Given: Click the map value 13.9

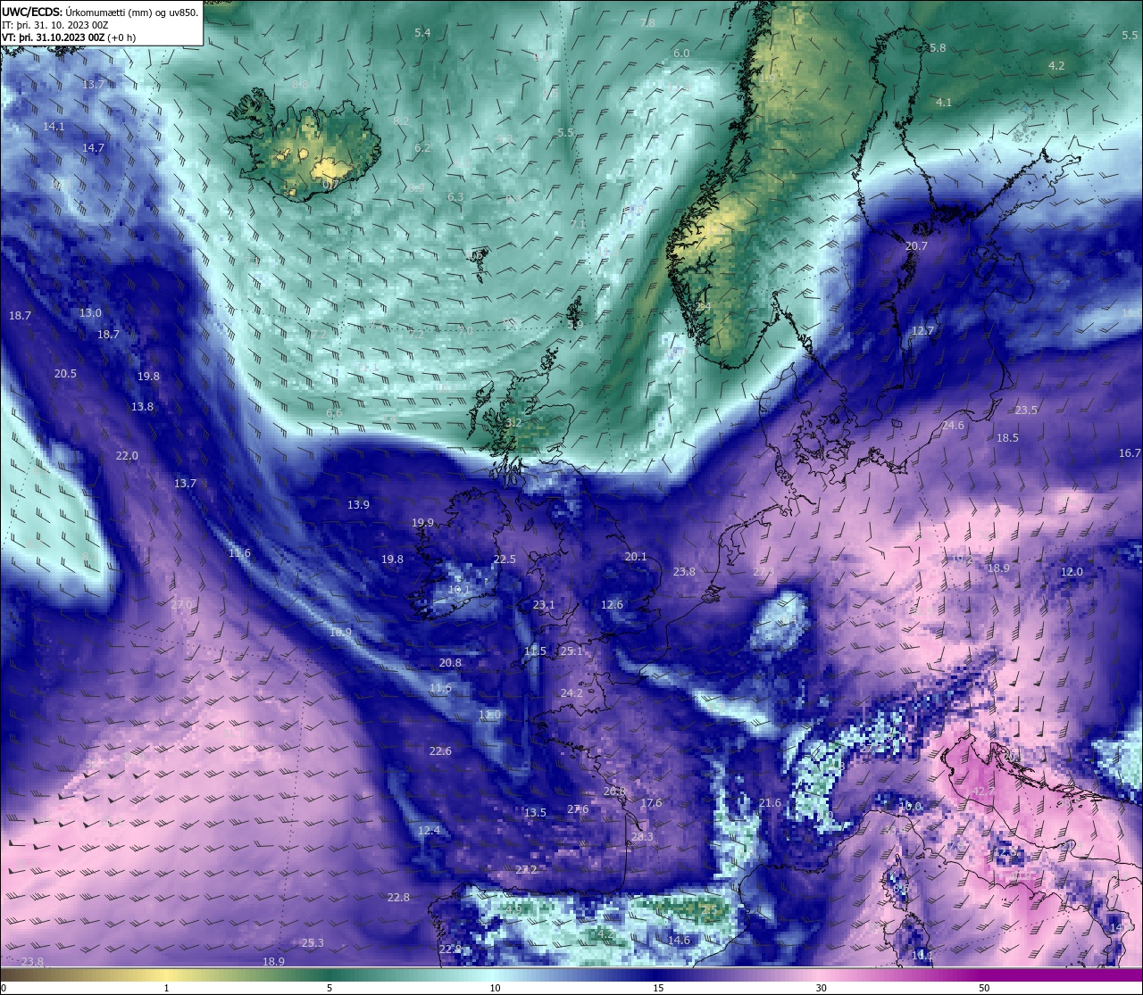Looking at the screenshot, I should pyautogui.click(x=358, y=505).
